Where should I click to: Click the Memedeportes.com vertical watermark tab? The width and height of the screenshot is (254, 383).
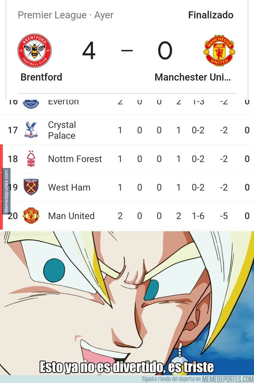coord(6,191)
